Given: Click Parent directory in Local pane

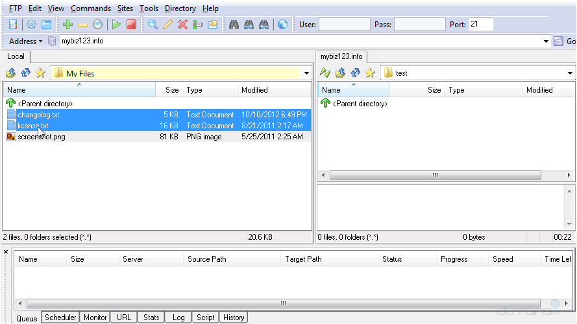Looking at the screenshot, I should click(x=45, y=104).
